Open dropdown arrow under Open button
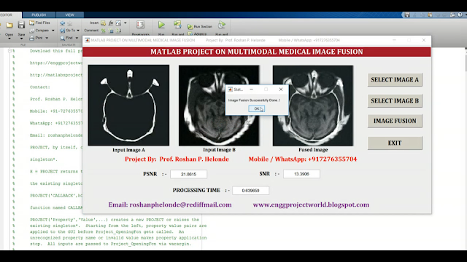 9,39
